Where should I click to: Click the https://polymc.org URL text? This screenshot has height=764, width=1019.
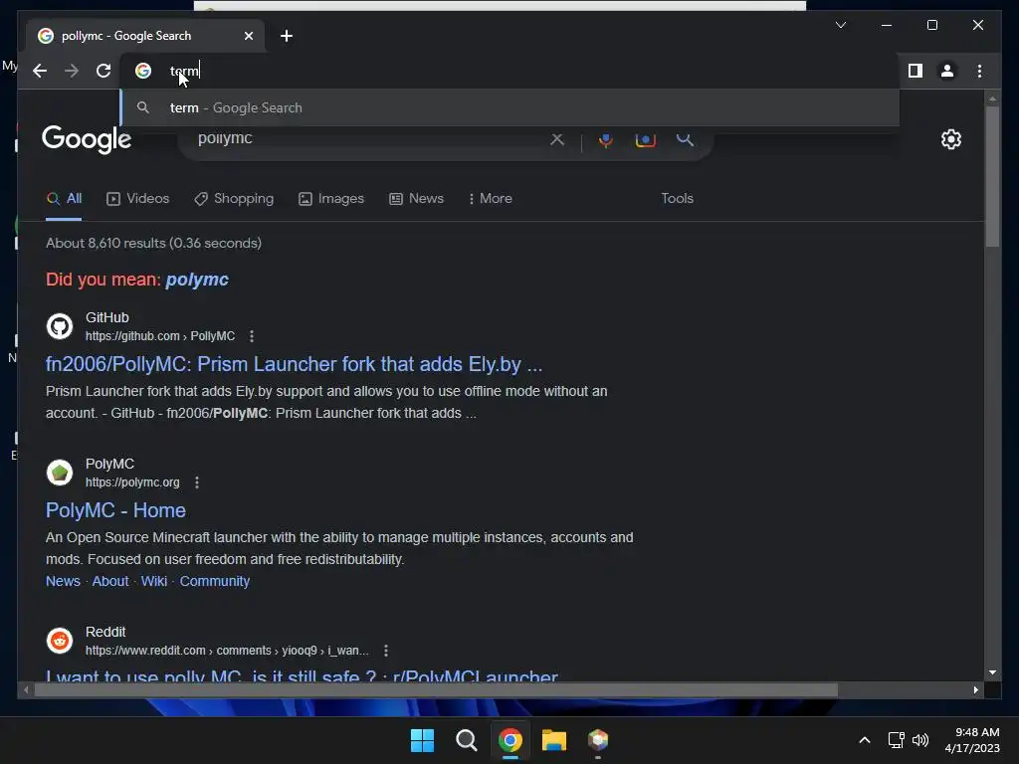click(x=132, y=482)
